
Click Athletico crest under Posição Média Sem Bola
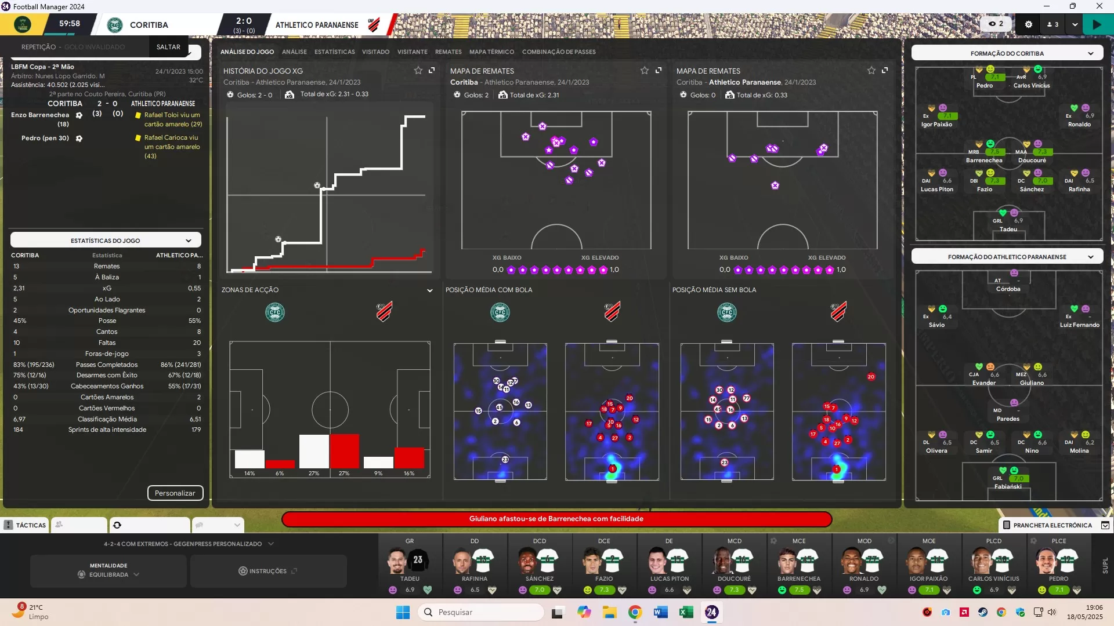pyautogui.click(x=838, y=312)
